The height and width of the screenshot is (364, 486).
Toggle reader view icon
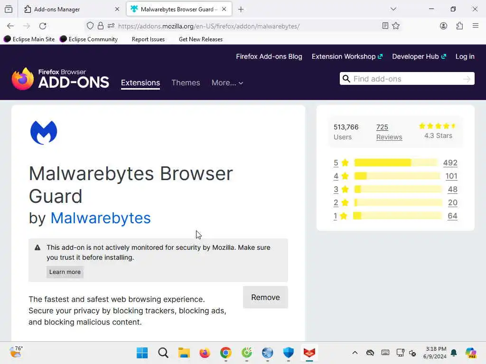385,26
